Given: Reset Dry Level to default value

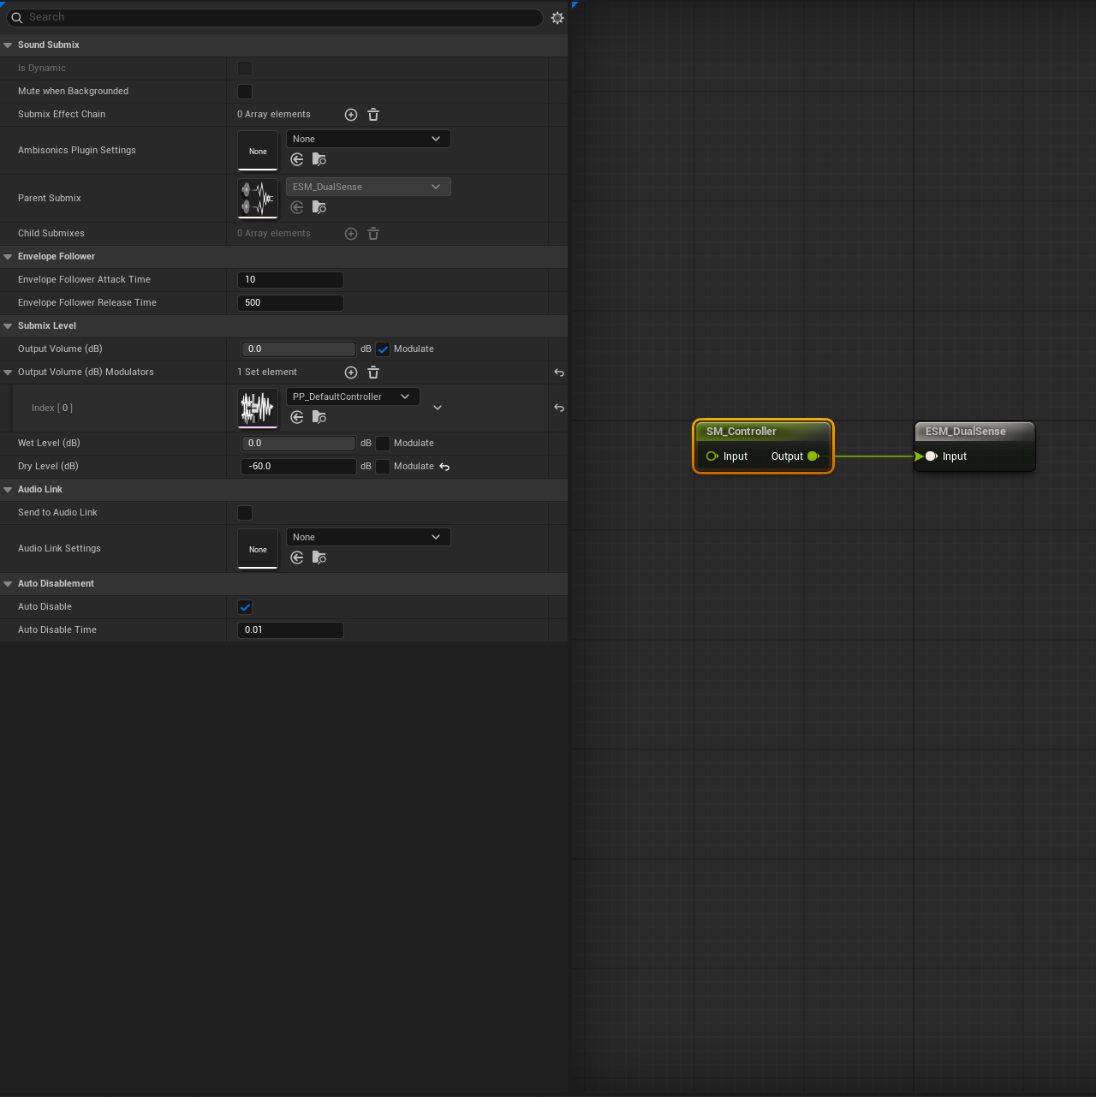Looking at the screenshot, I should click(444, 467).
